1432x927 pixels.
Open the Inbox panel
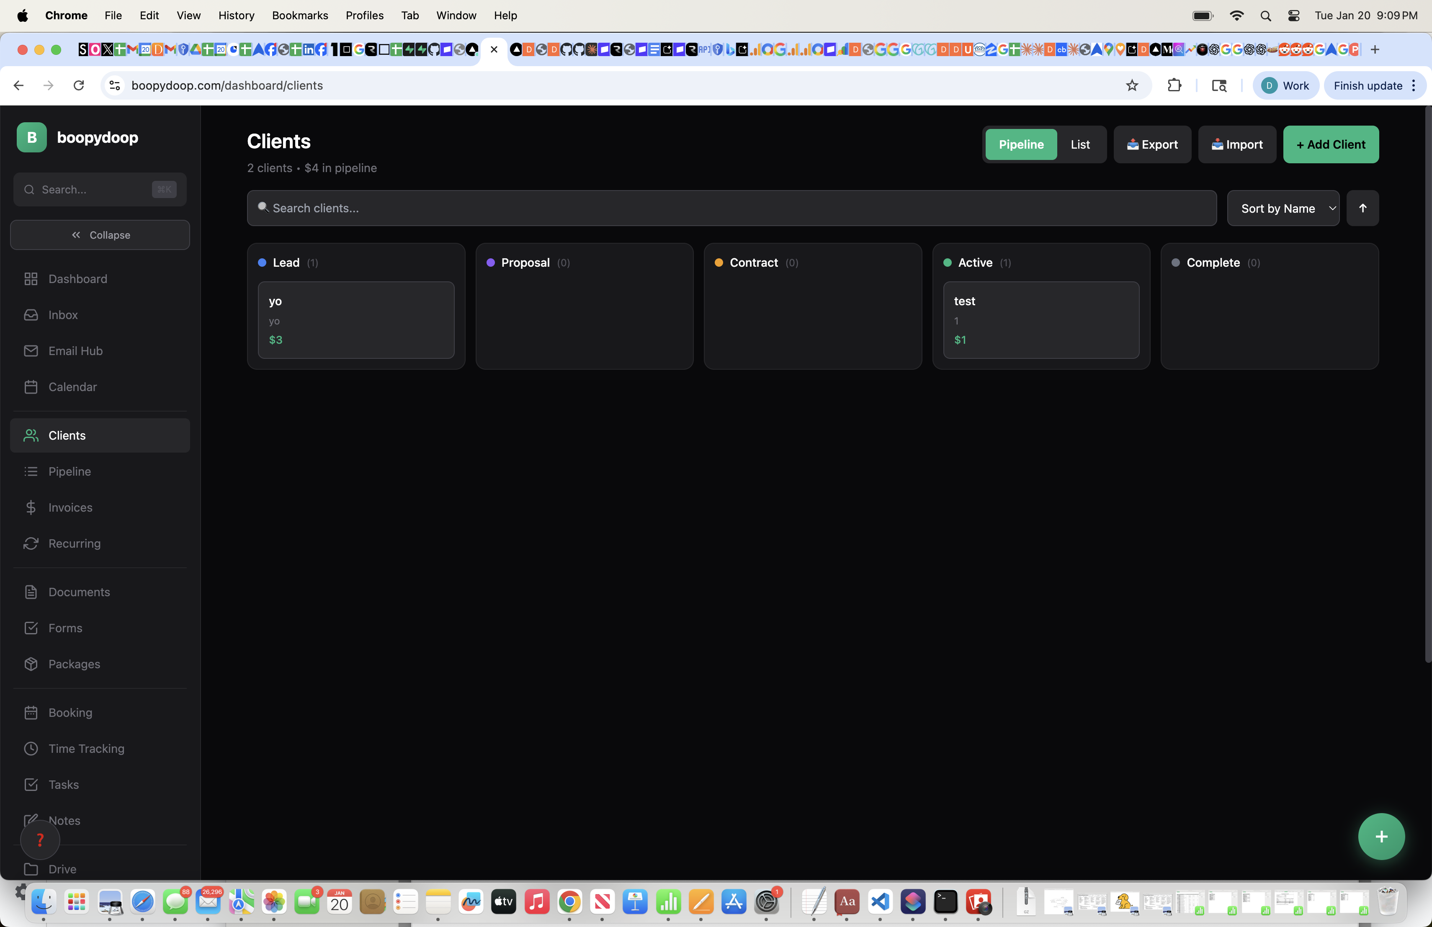[63, 314]
